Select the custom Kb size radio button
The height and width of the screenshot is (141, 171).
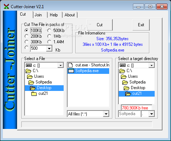[27, 48]
